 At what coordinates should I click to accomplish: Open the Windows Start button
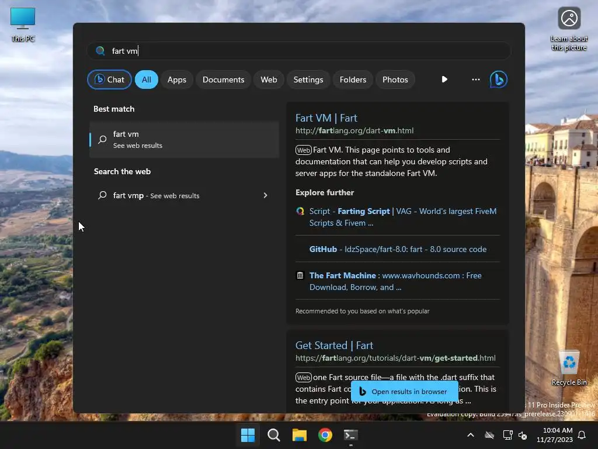(x=248, y=435)
